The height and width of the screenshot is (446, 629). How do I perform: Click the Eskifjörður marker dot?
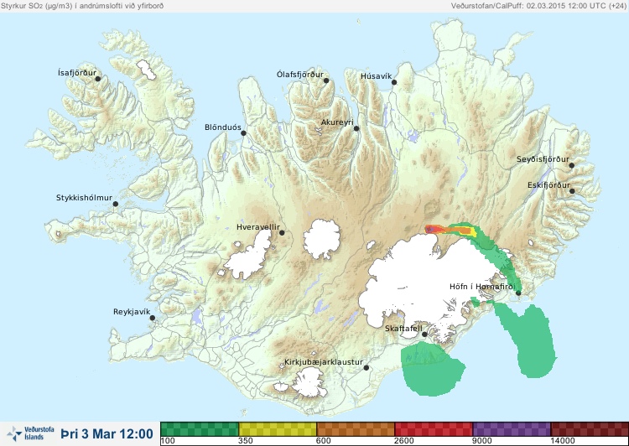[x=572, y=191]
